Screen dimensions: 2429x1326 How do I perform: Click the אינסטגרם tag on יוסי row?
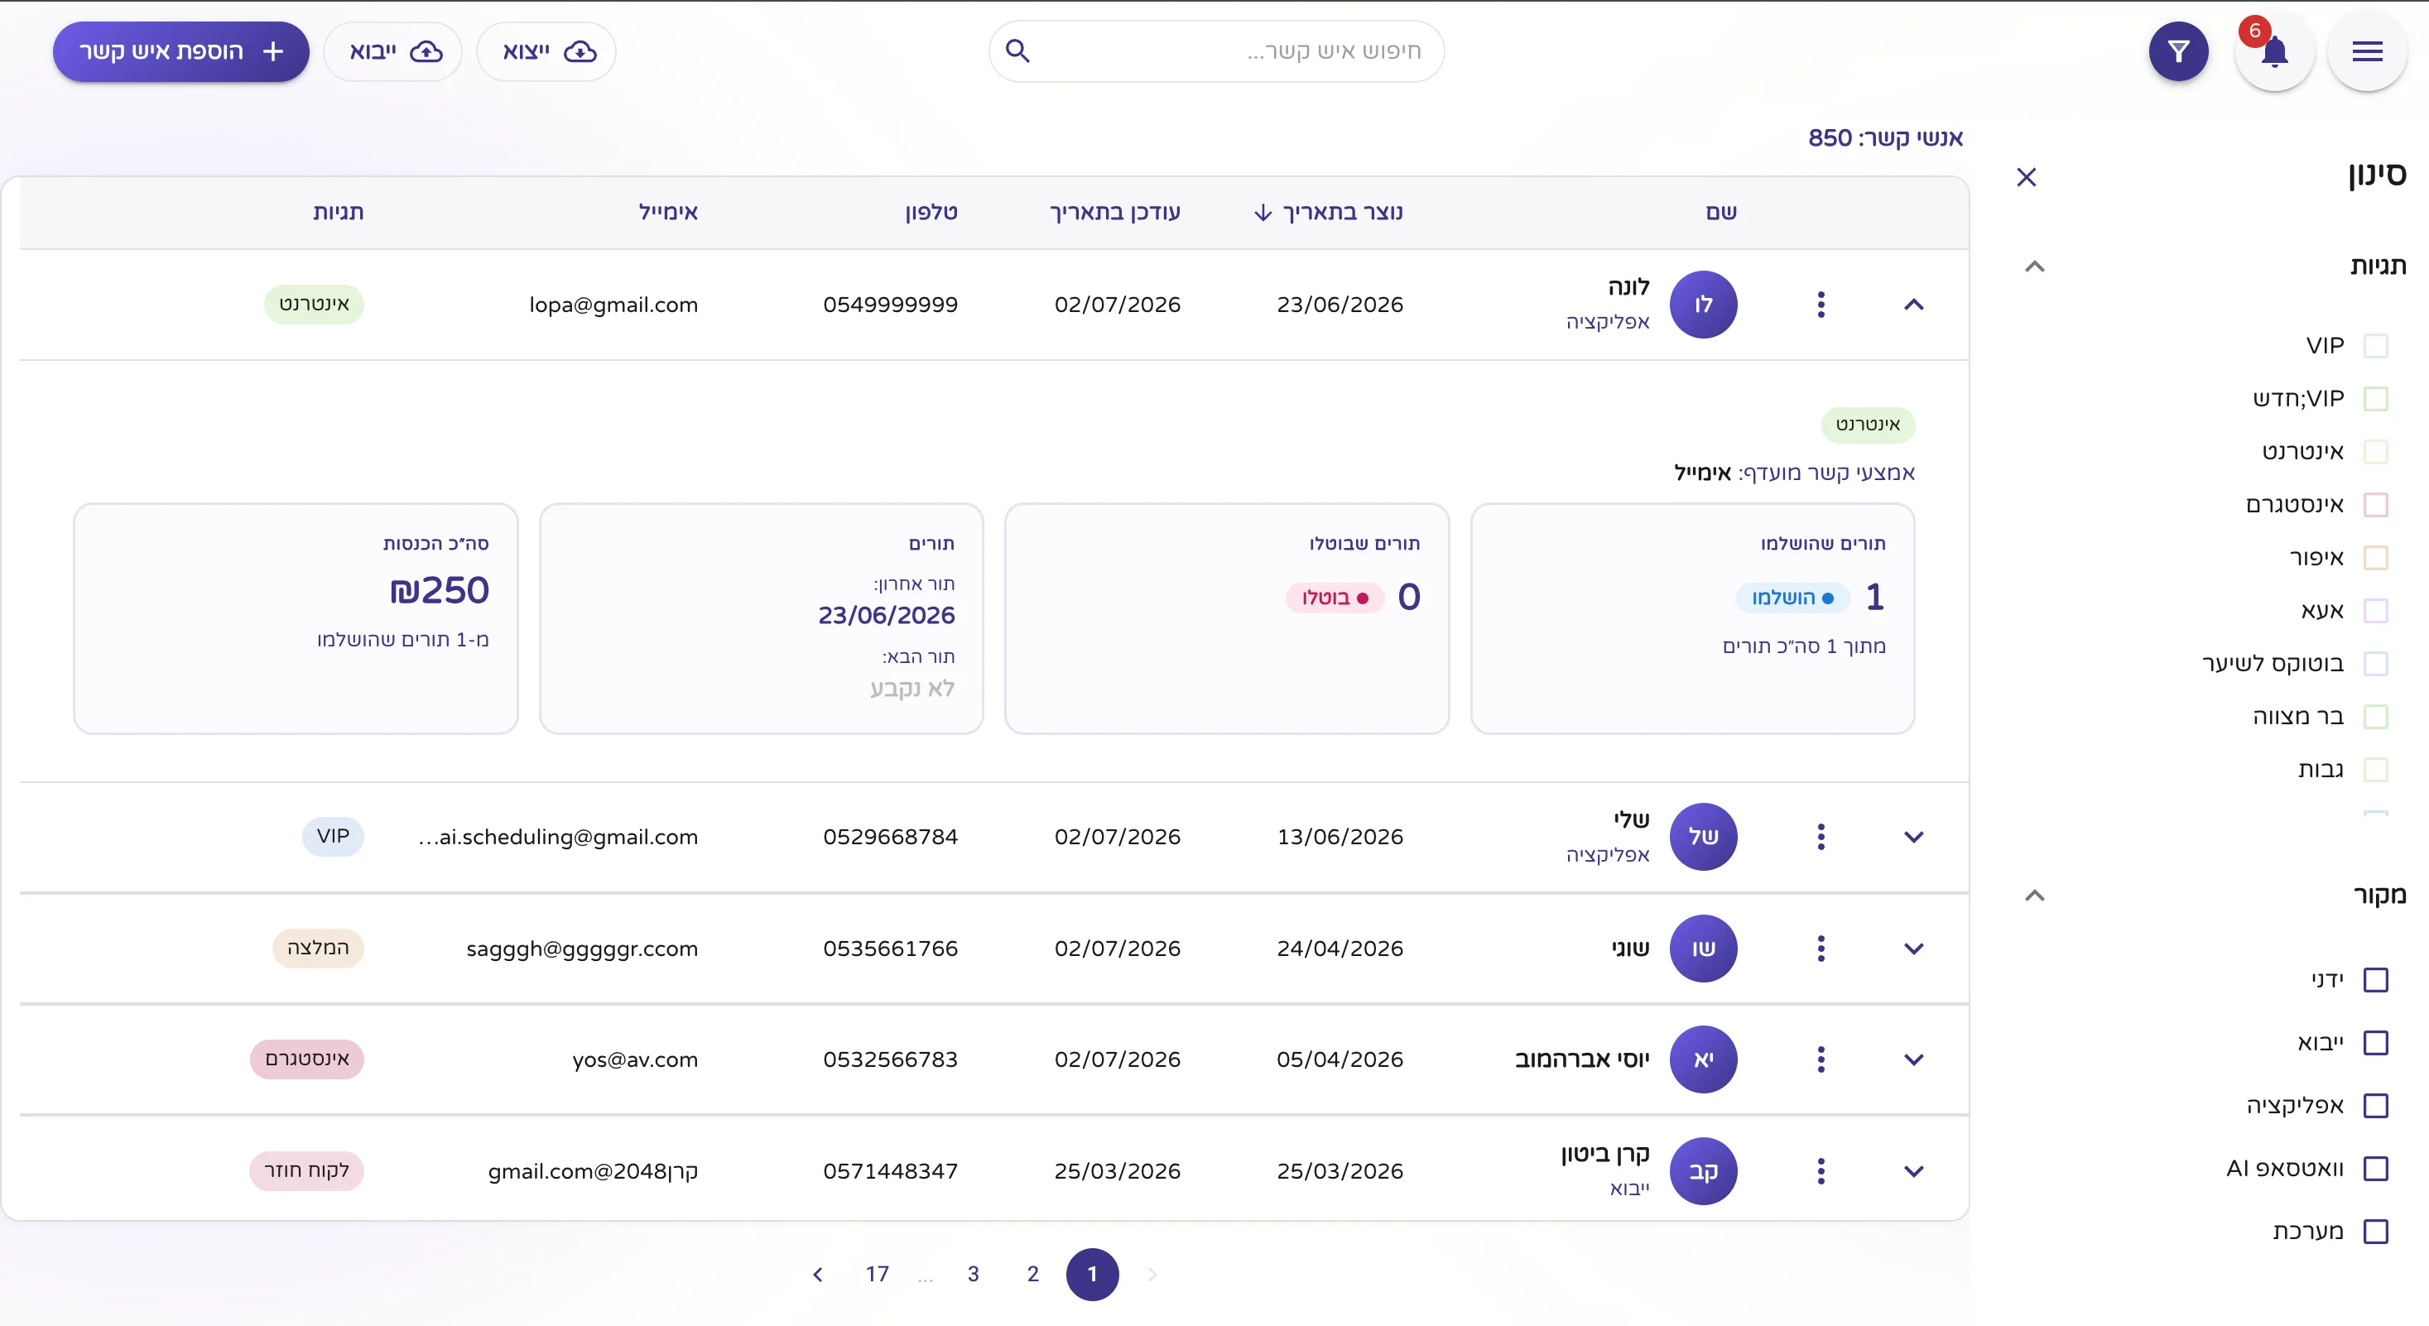tap(306, 1059)
